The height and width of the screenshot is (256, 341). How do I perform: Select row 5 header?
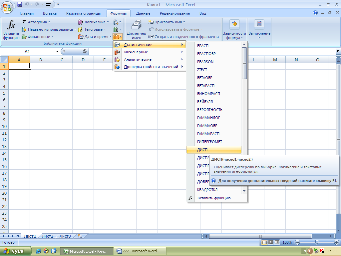(4, 93)
